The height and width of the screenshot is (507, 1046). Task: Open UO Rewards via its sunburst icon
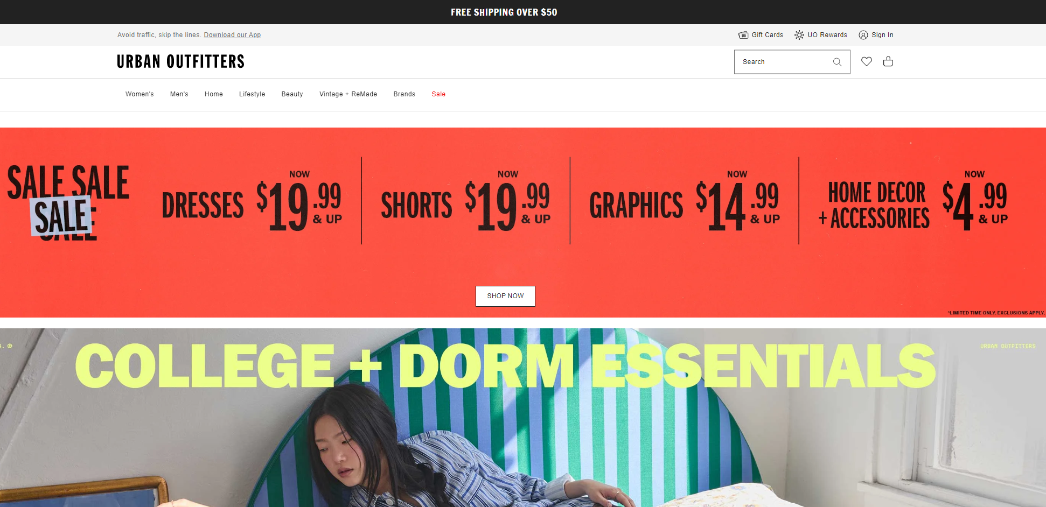(799, 34)
